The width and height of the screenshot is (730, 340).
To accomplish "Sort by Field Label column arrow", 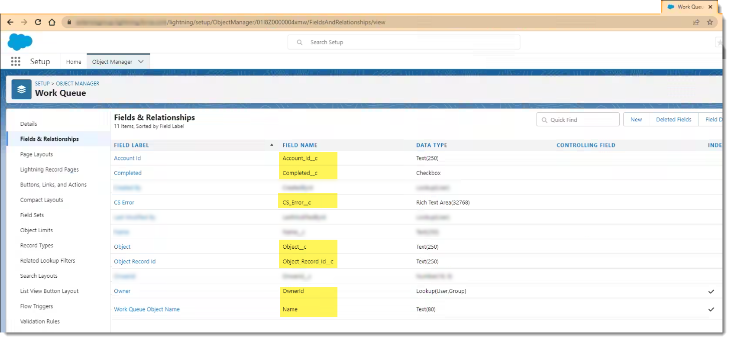I will click(272, 145).
